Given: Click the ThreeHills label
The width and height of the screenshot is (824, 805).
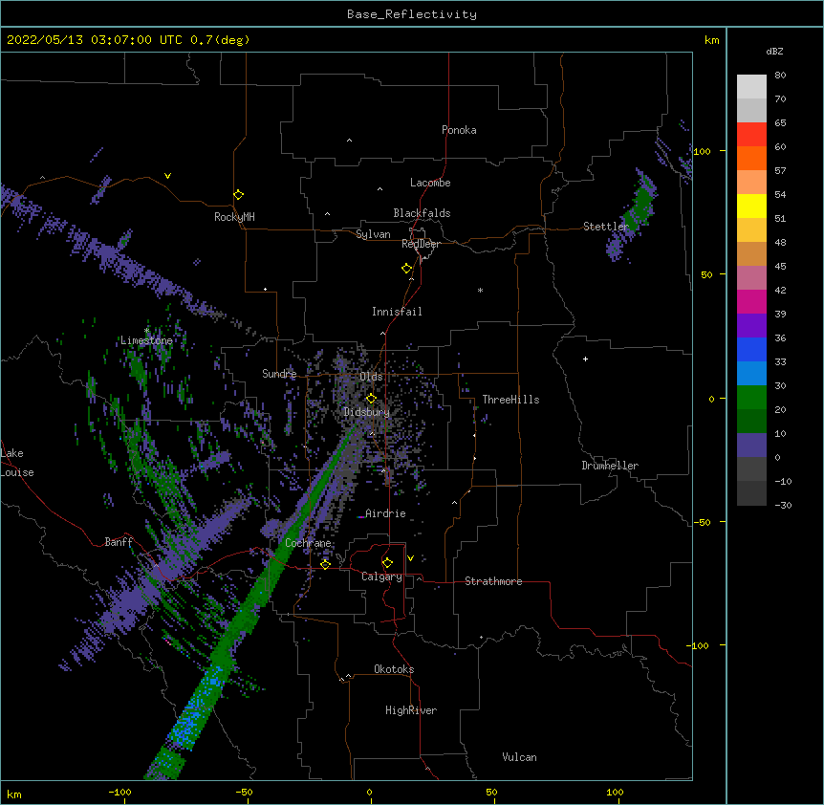Looking at the screenshot, I should (x=510, y=400).
